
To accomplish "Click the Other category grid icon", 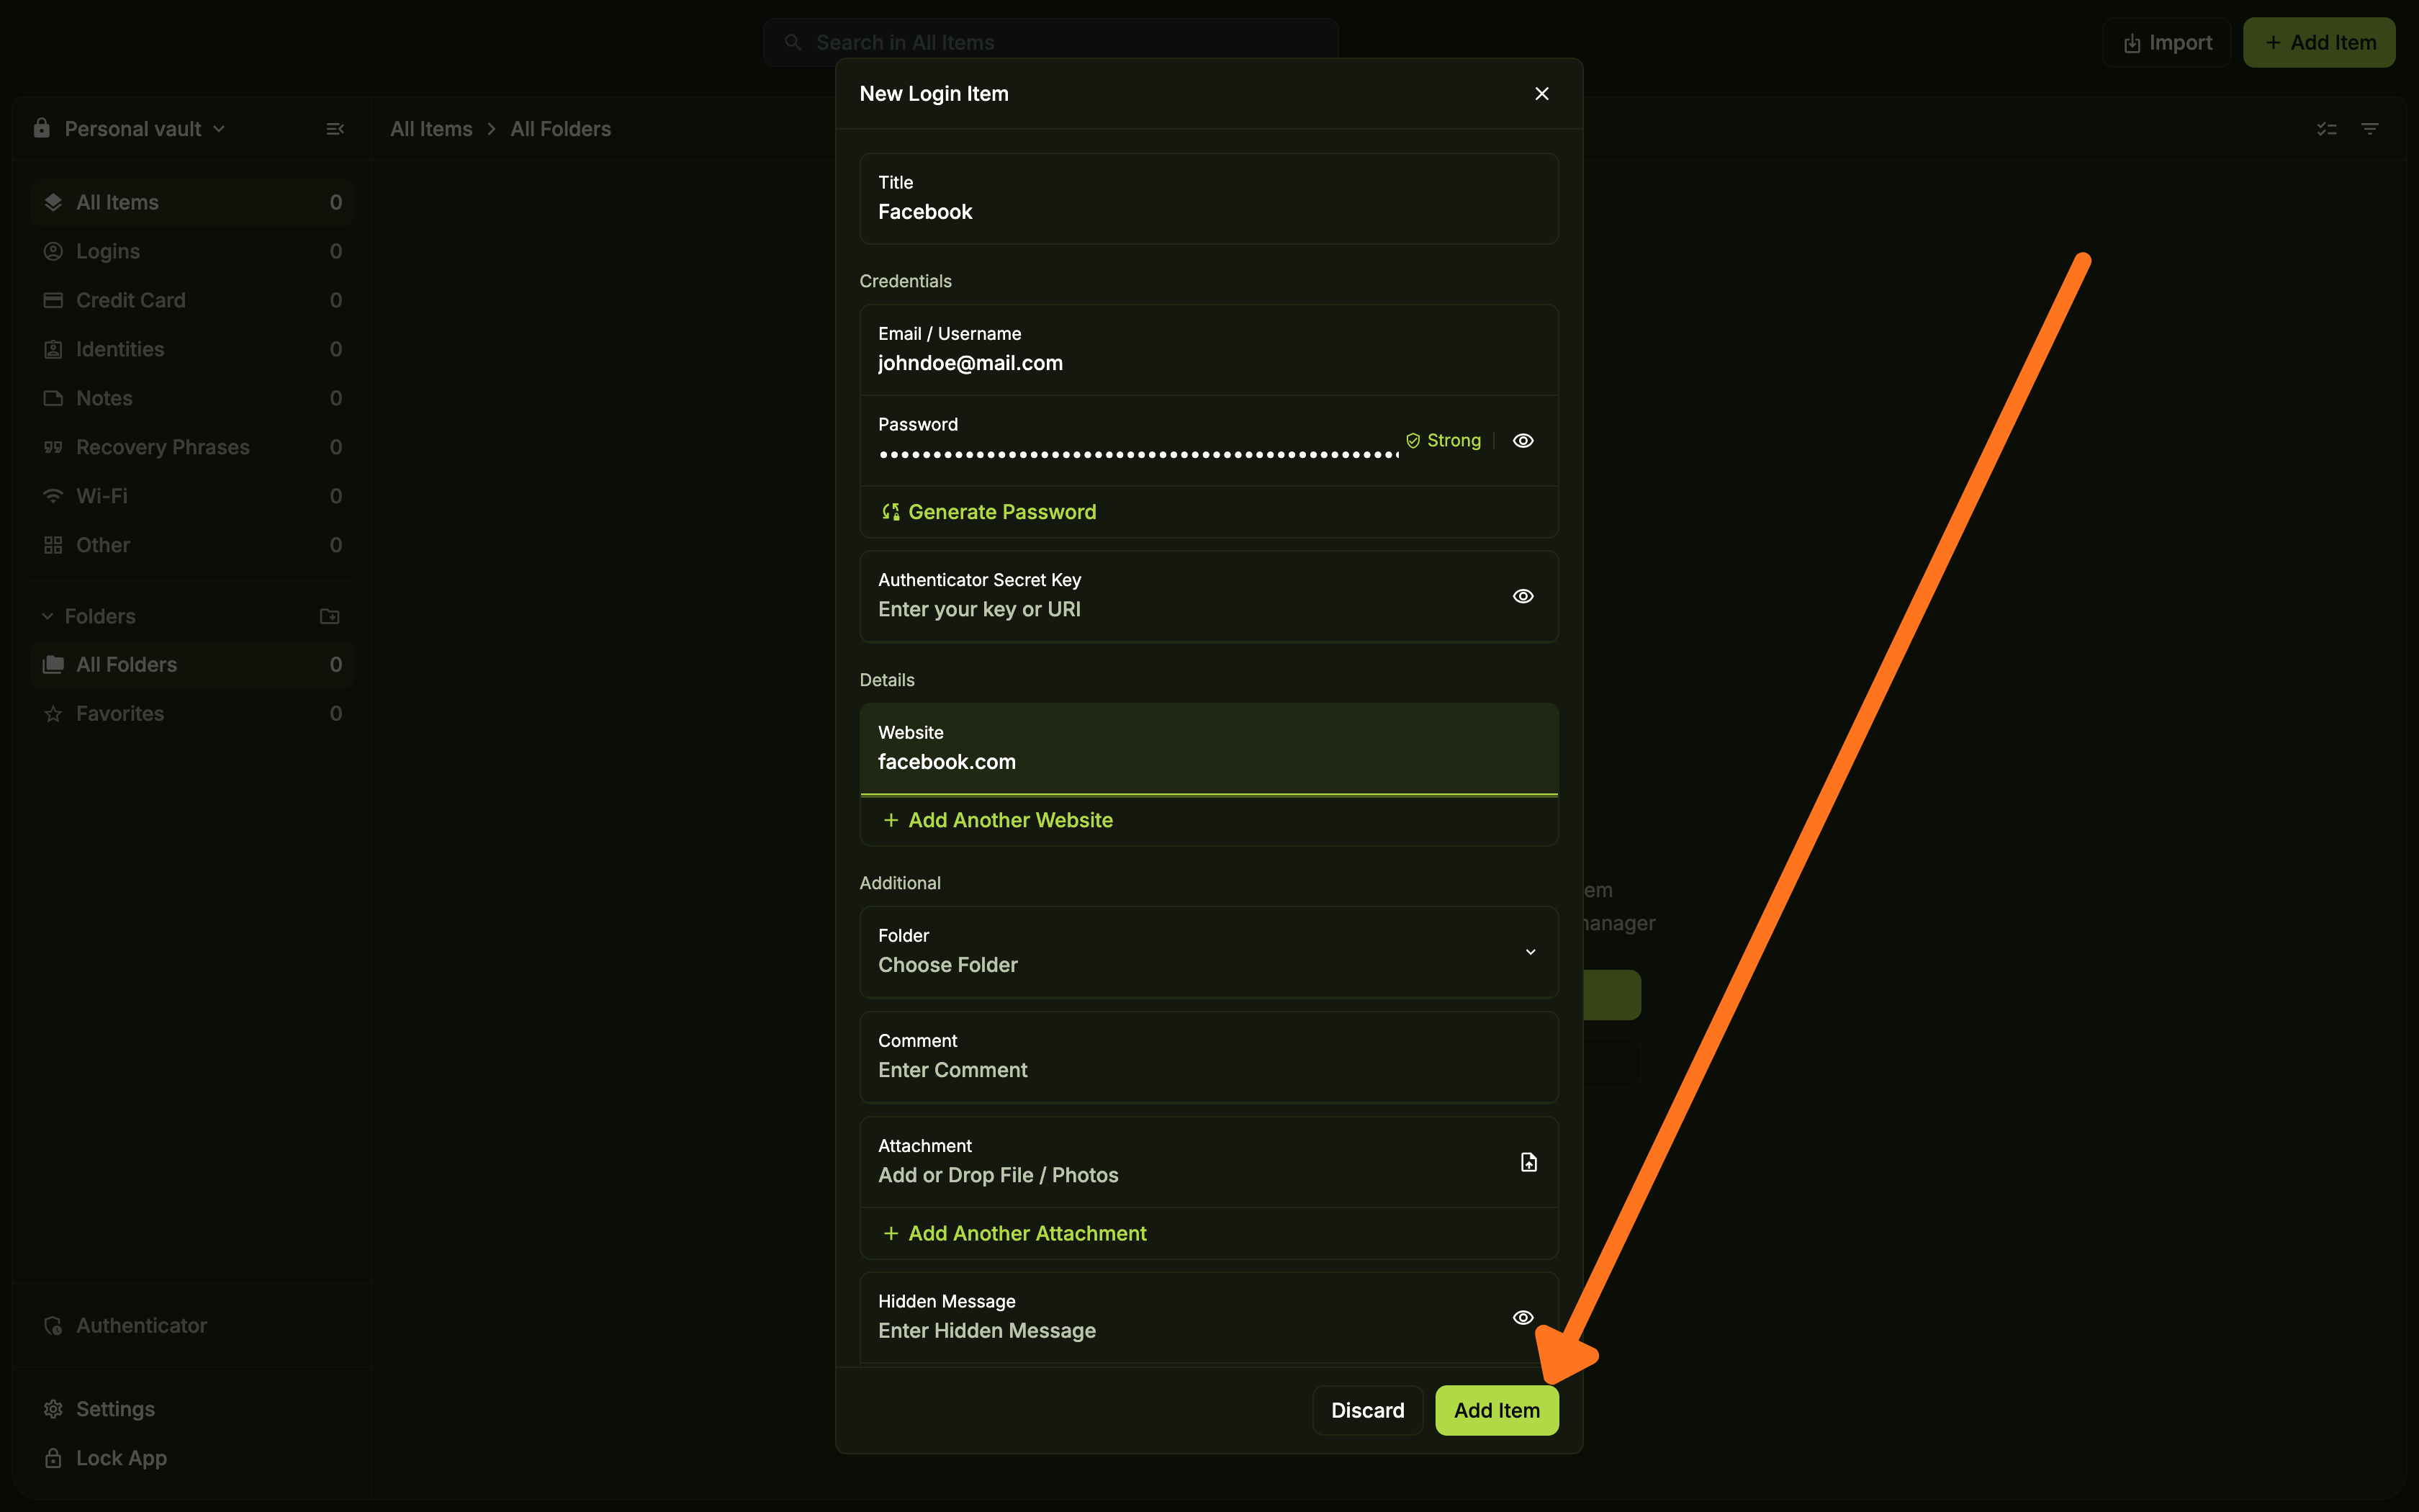I will [x=53, y=545].
